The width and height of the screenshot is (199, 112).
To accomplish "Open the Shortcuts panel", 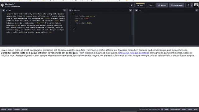I will (x=25, y=109).
